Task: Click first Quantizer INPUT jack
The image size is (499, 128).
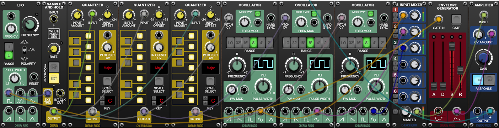Action: tap(92, 14)
